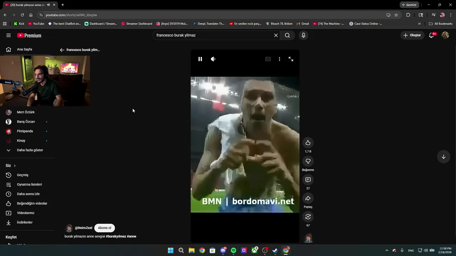Screen dimensions: 456x256
Task: Reload the page
Action: pos(22,15)
